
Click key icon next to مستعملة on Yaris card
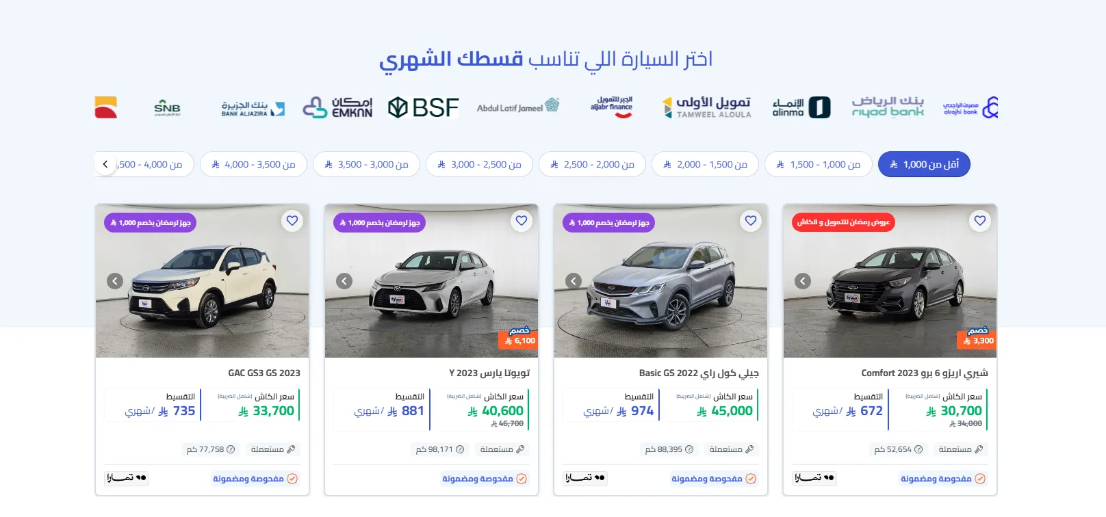pyautogui.click(x=520, y=449)
